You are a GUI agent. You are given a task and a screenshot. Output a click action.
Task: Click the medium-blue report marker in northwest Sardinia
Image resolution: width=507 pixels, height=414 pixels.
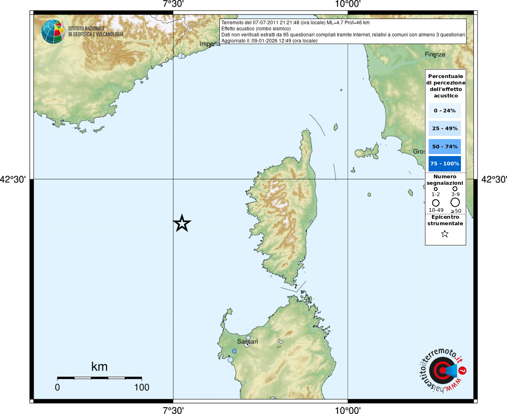234,351
